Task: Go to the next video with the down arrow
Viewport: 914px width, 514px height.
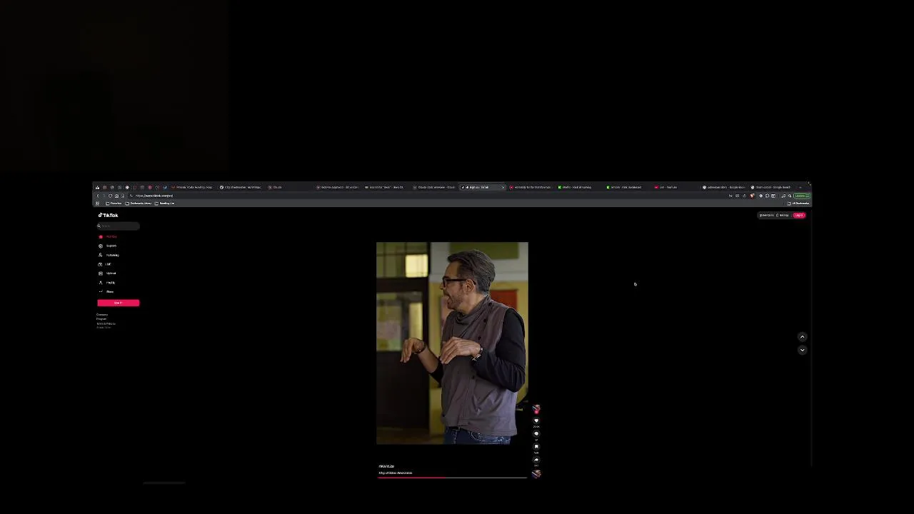Action: (802, 350)
